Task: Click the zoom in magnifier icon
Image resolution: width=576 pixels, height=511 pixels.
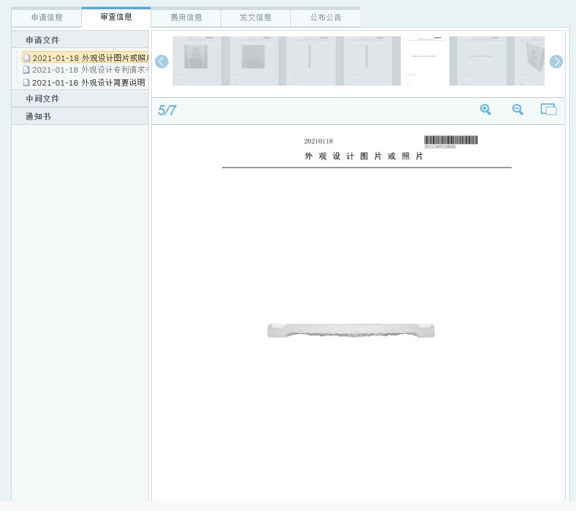Action: 486,110
